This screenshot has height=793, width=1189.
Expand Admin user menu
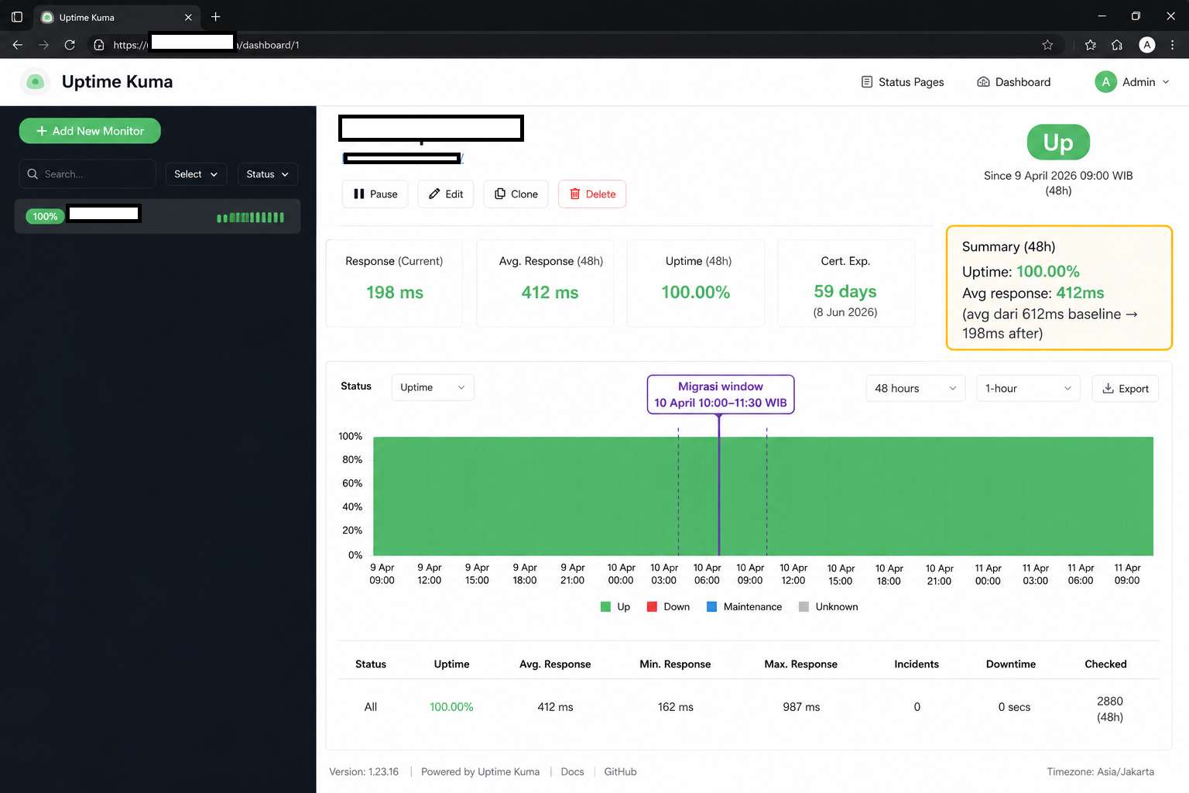(1132, 82)
